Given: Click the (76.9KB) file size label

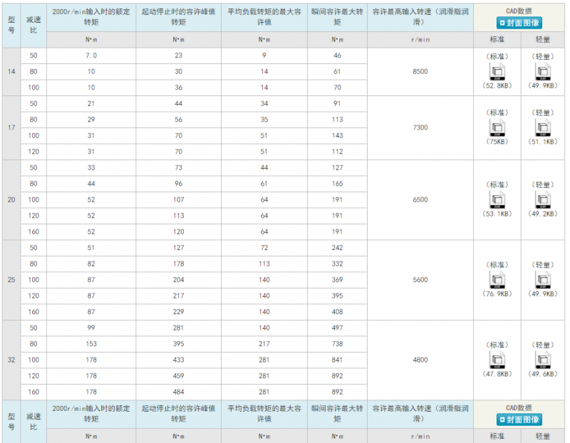Looking at the screenshot, I should point(497,293).
